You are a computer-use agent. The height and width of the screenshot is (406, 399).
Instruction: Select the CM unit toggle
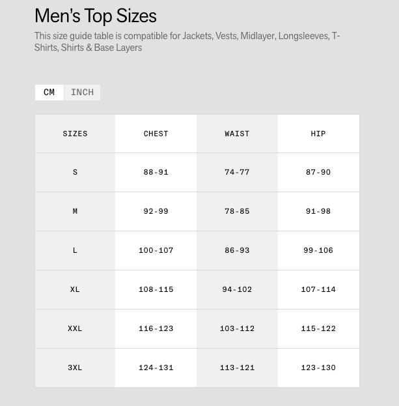(x=49, y=93)
